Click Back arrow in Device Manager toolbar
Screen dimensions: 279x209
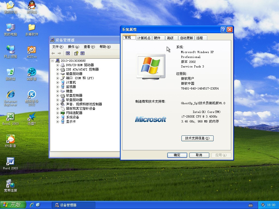[53, 53]
